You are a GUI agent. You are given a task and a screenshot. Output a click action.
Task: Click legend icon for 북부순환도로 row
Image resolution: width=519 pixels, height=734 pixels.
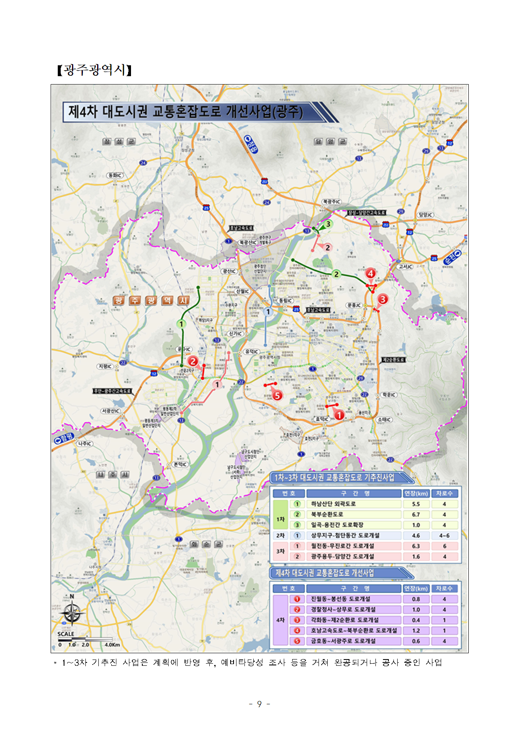297,514
